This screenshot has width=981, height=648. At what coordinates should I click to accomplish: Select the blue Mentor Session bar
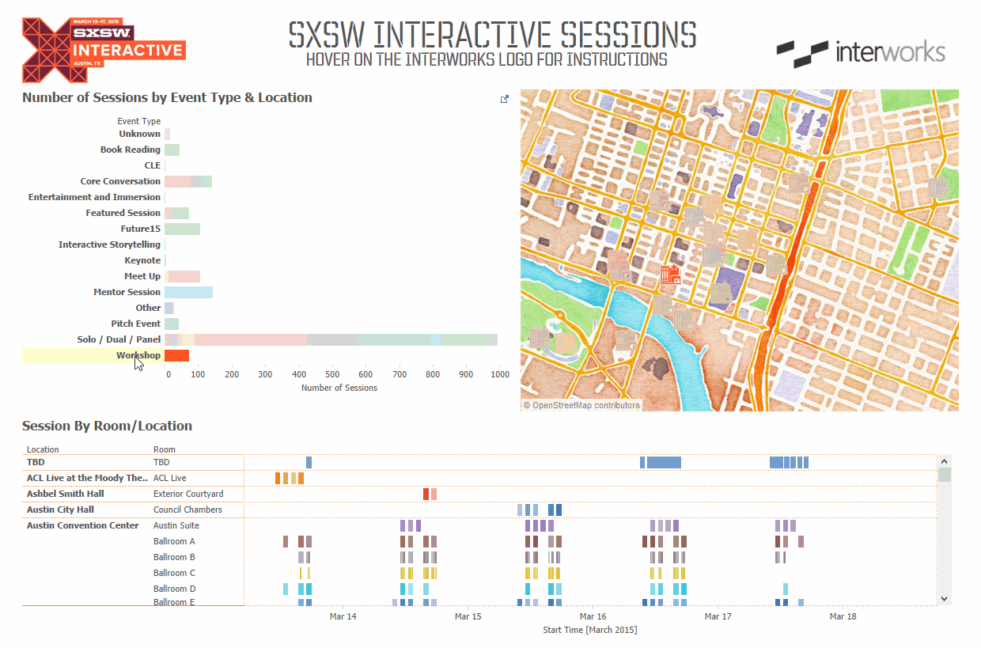[188, 292]
